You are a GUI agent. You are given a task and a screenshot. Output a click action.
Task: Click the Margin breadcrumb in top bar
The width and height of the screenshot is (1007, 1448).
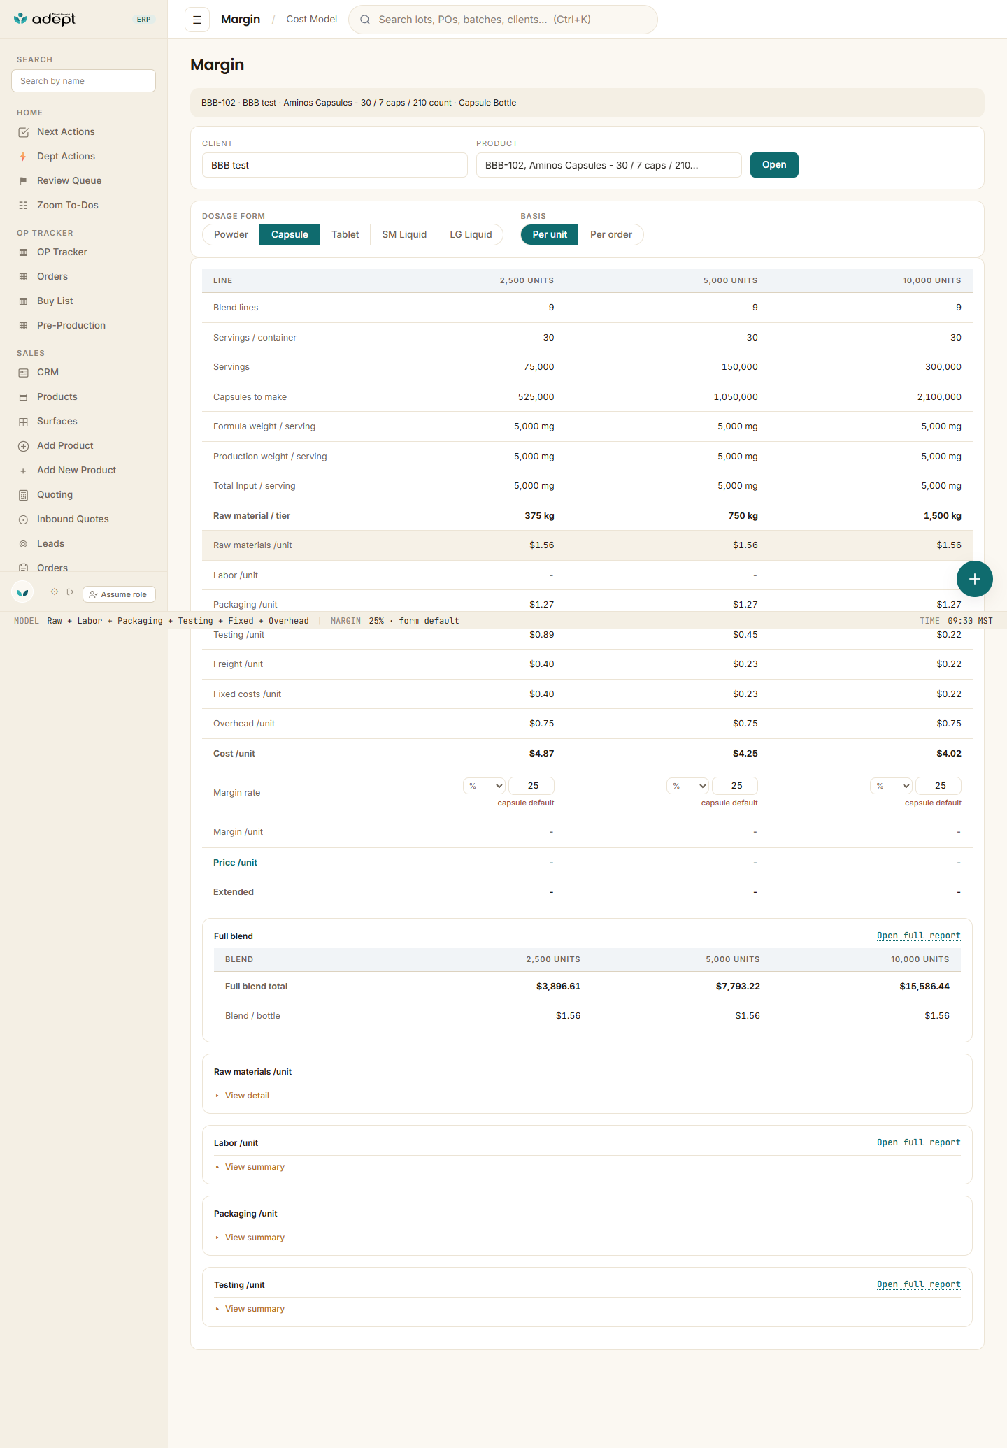coord(241,20)
